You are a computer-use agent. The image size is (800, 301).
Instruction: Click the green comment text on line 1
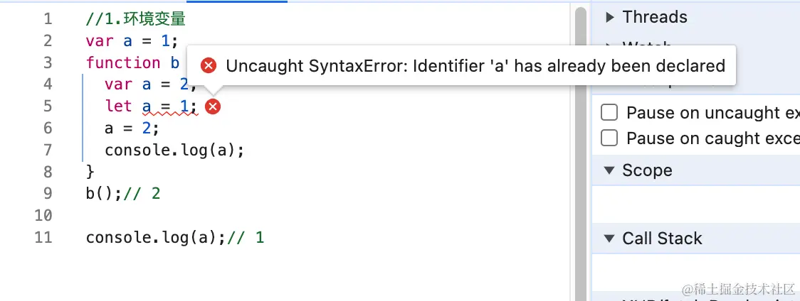tap(135, 19)
